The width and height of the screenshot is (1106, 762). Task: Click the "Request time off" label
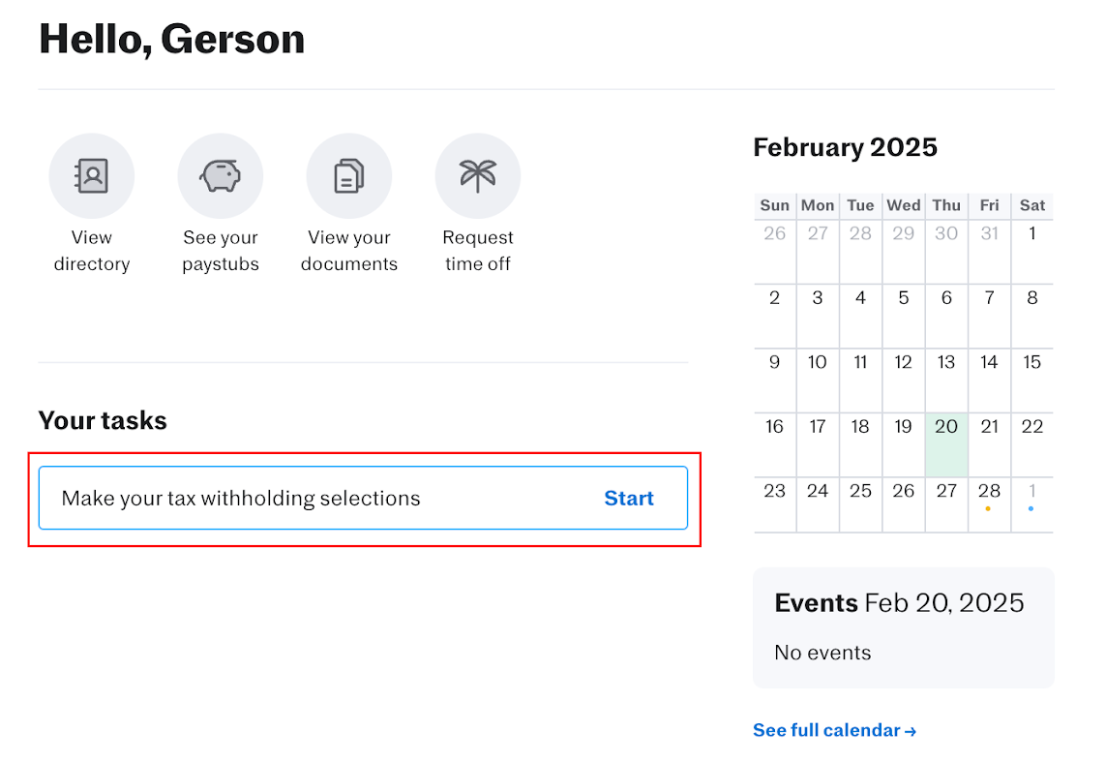click(x=478, y=251)
